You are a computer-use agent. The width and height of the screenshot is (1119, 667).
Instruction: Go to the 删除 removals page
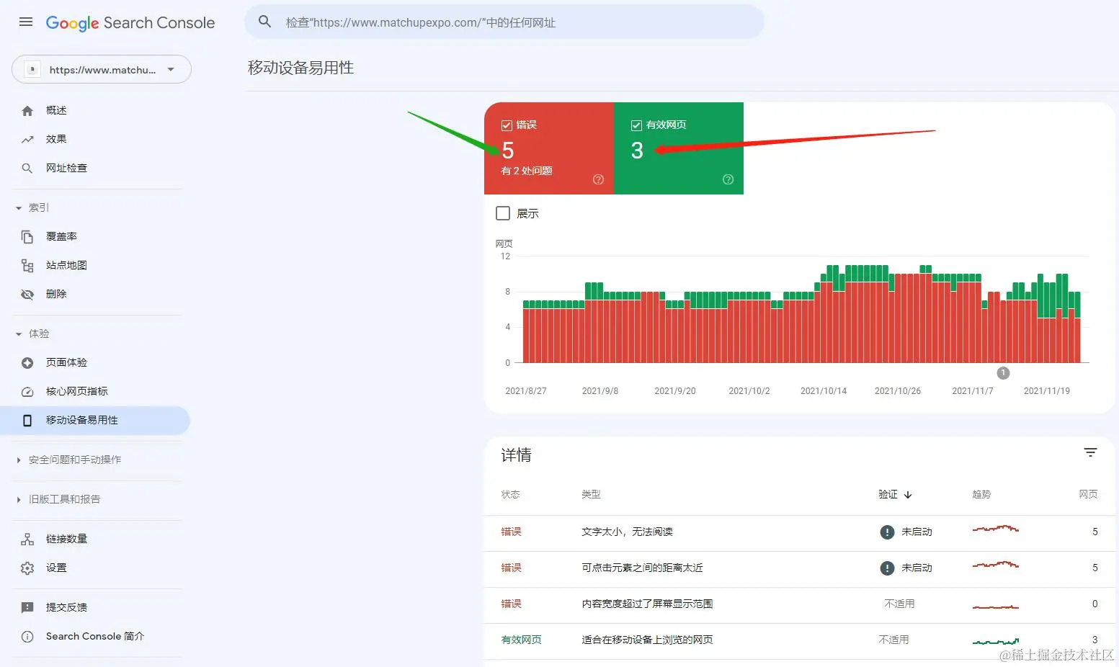[x=56, y=294]
